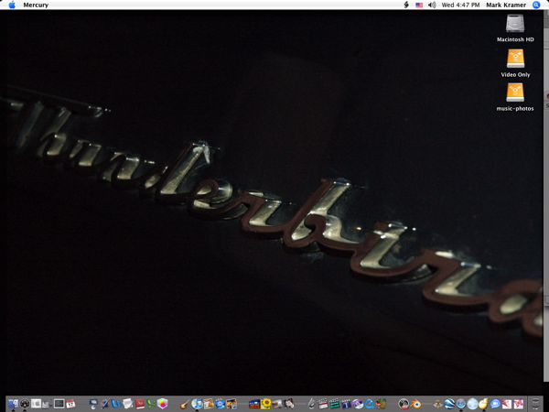Open System Preferences in the Dock
The image size is (549, 412).
point(36,404)
